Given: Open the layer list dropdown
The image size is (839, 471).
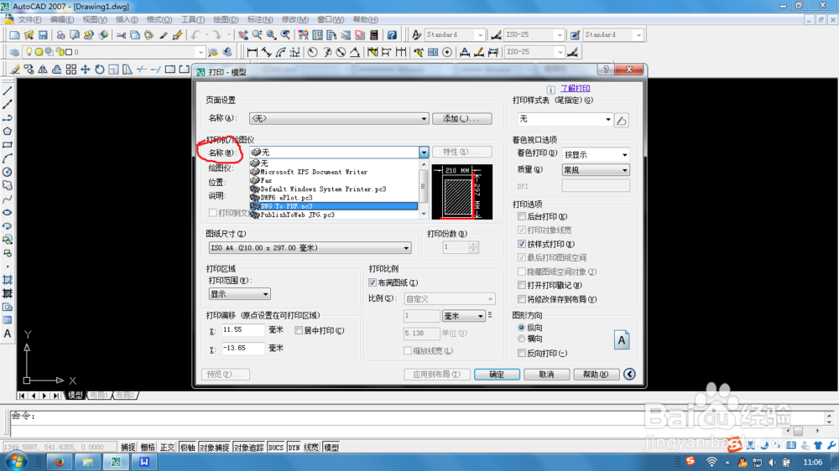Looking at the screenshot, I should (x=201, y=53).
